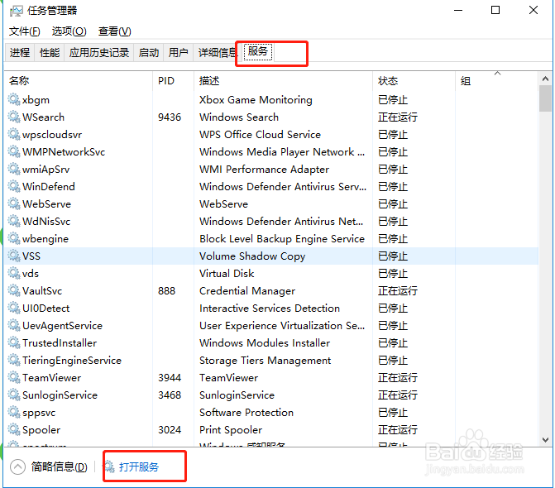555x488 pixels.
Task: Click the gear icon beside TeamViewer
Action: pos(14,377)
